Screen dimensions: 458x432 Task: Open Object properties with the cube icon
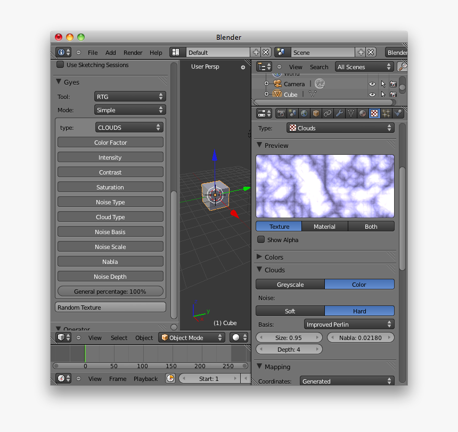pos(316,113)
